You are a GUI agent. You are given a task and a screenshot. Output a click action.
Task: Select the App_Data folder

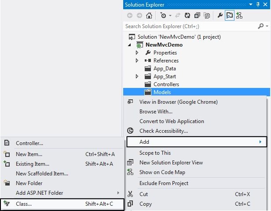coord(165,69)
